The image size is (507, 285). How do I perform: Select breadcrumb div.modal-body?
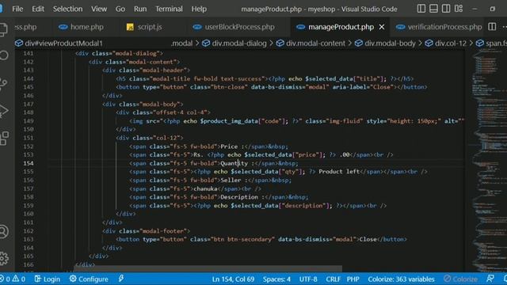pos(386,44)
